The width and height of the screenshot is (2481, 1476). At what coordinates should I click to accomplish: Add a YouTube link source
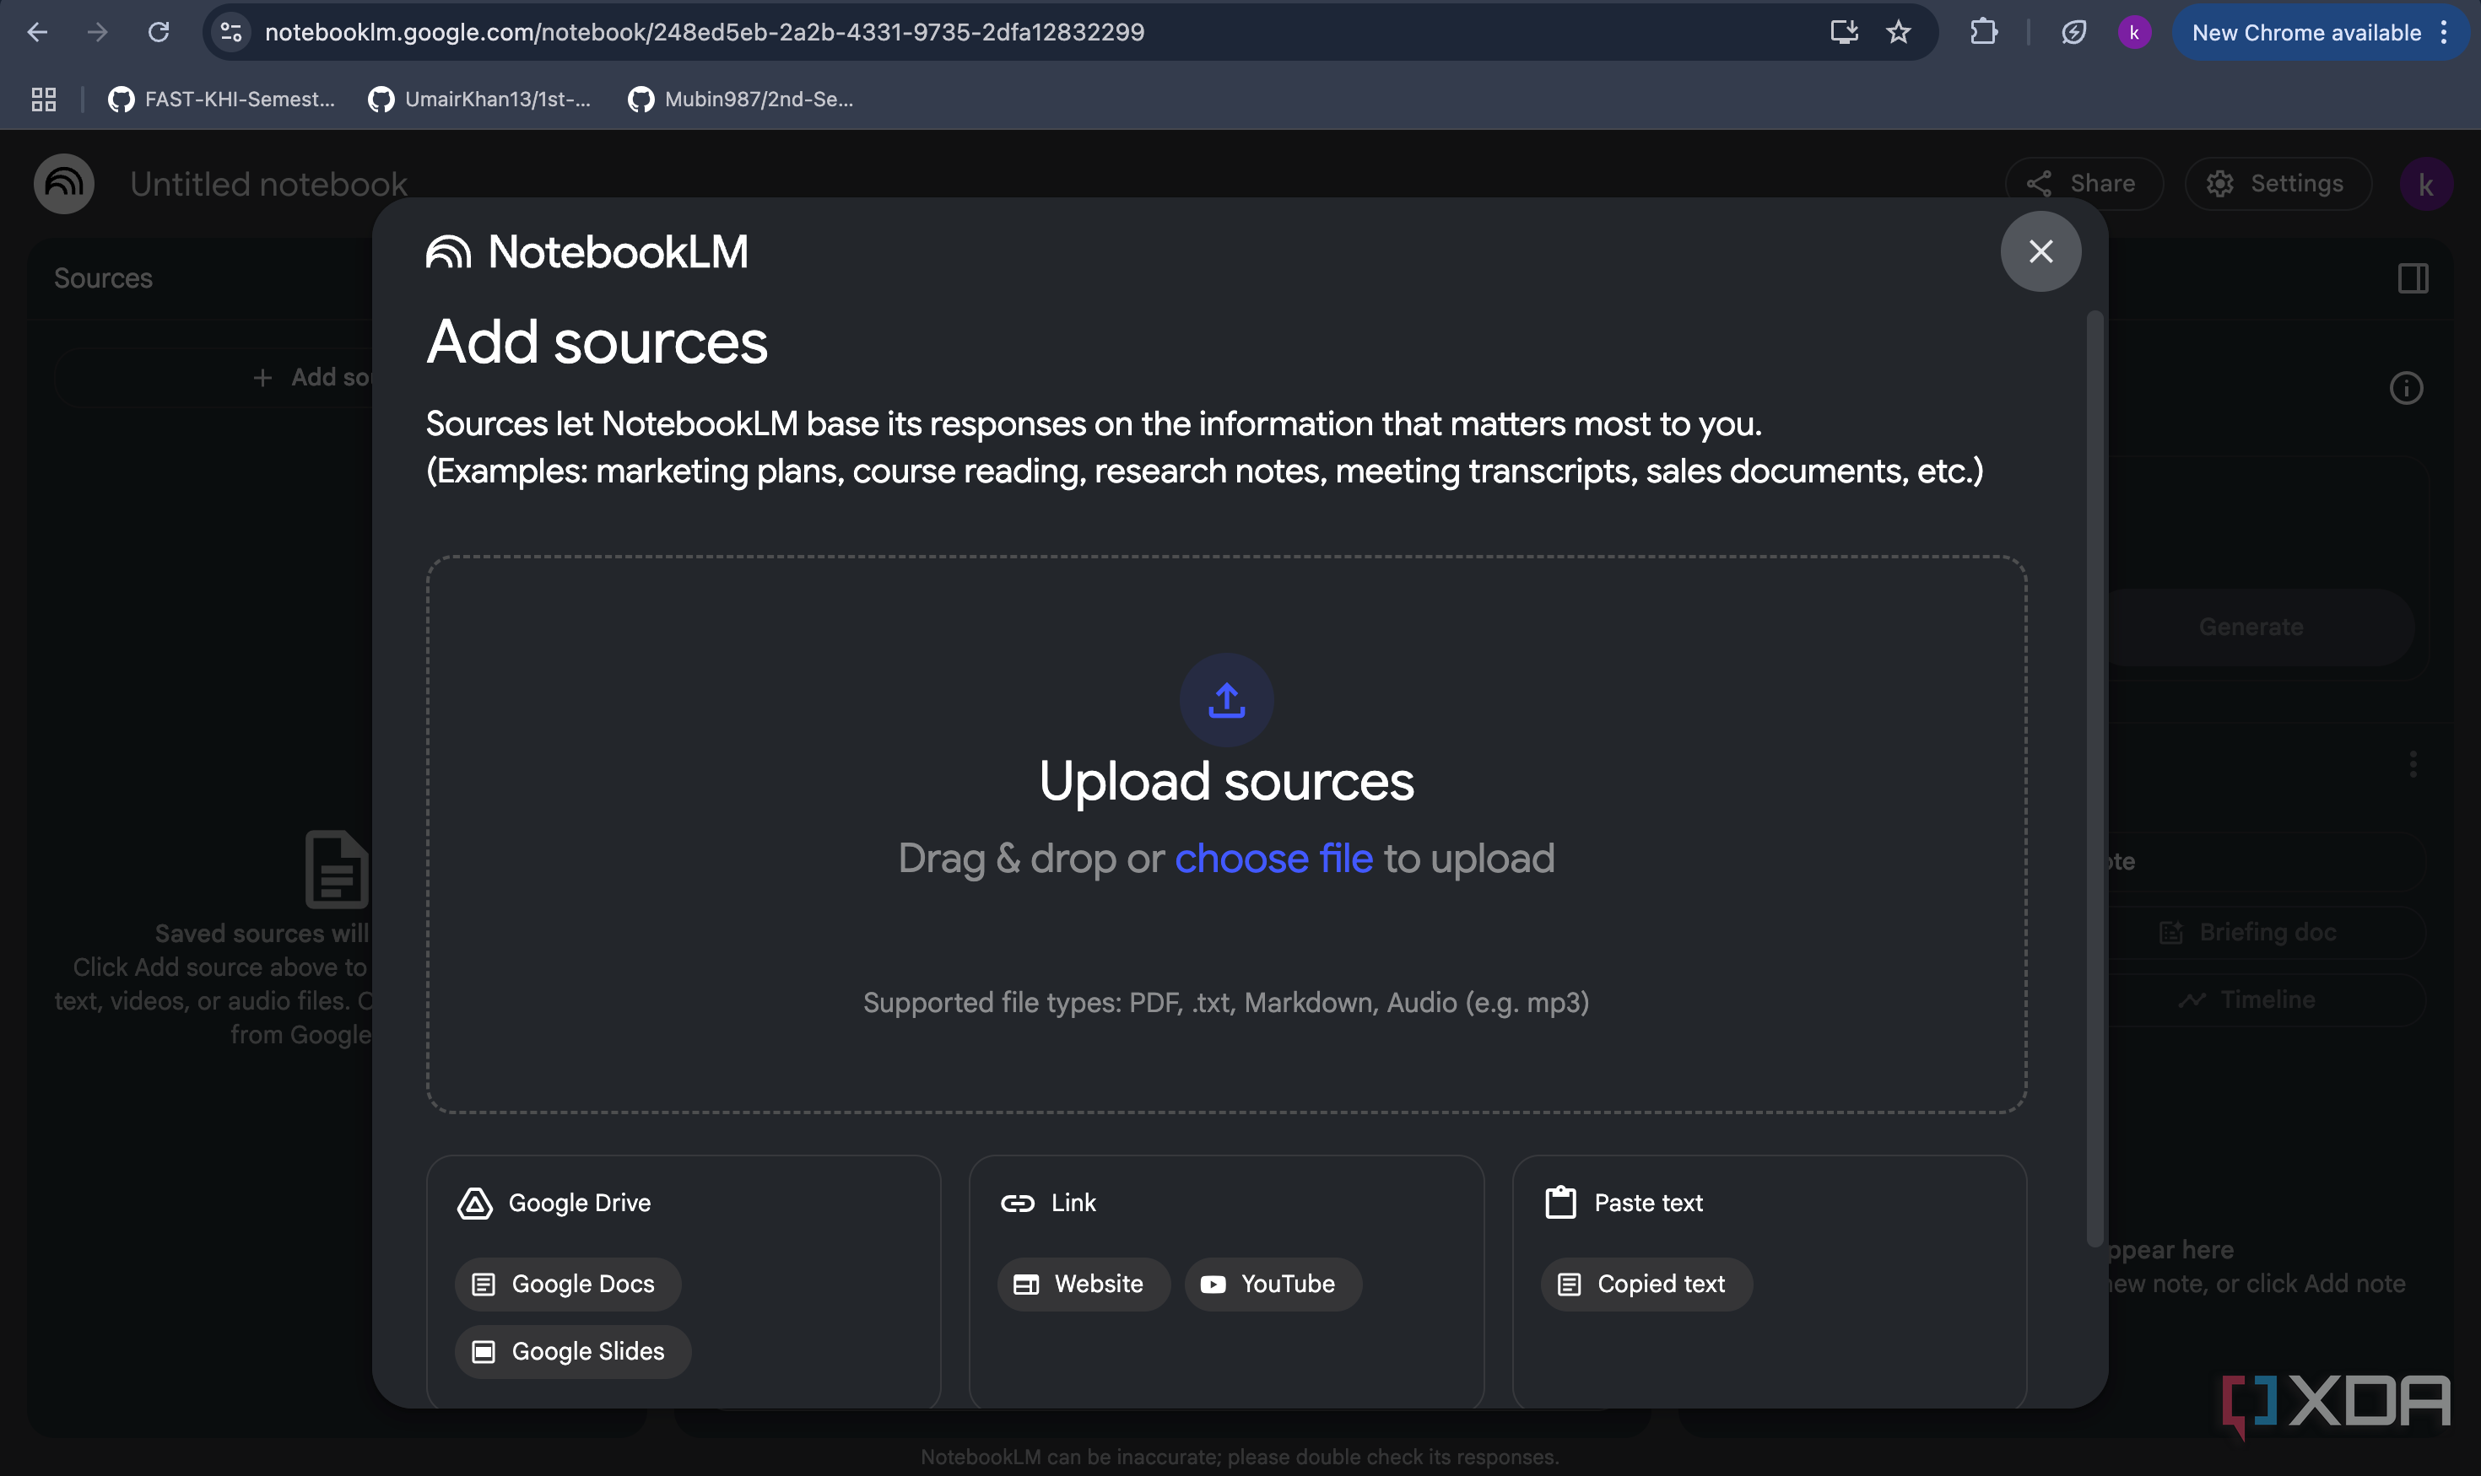pyautogui.click(x=1273, y=1284)
